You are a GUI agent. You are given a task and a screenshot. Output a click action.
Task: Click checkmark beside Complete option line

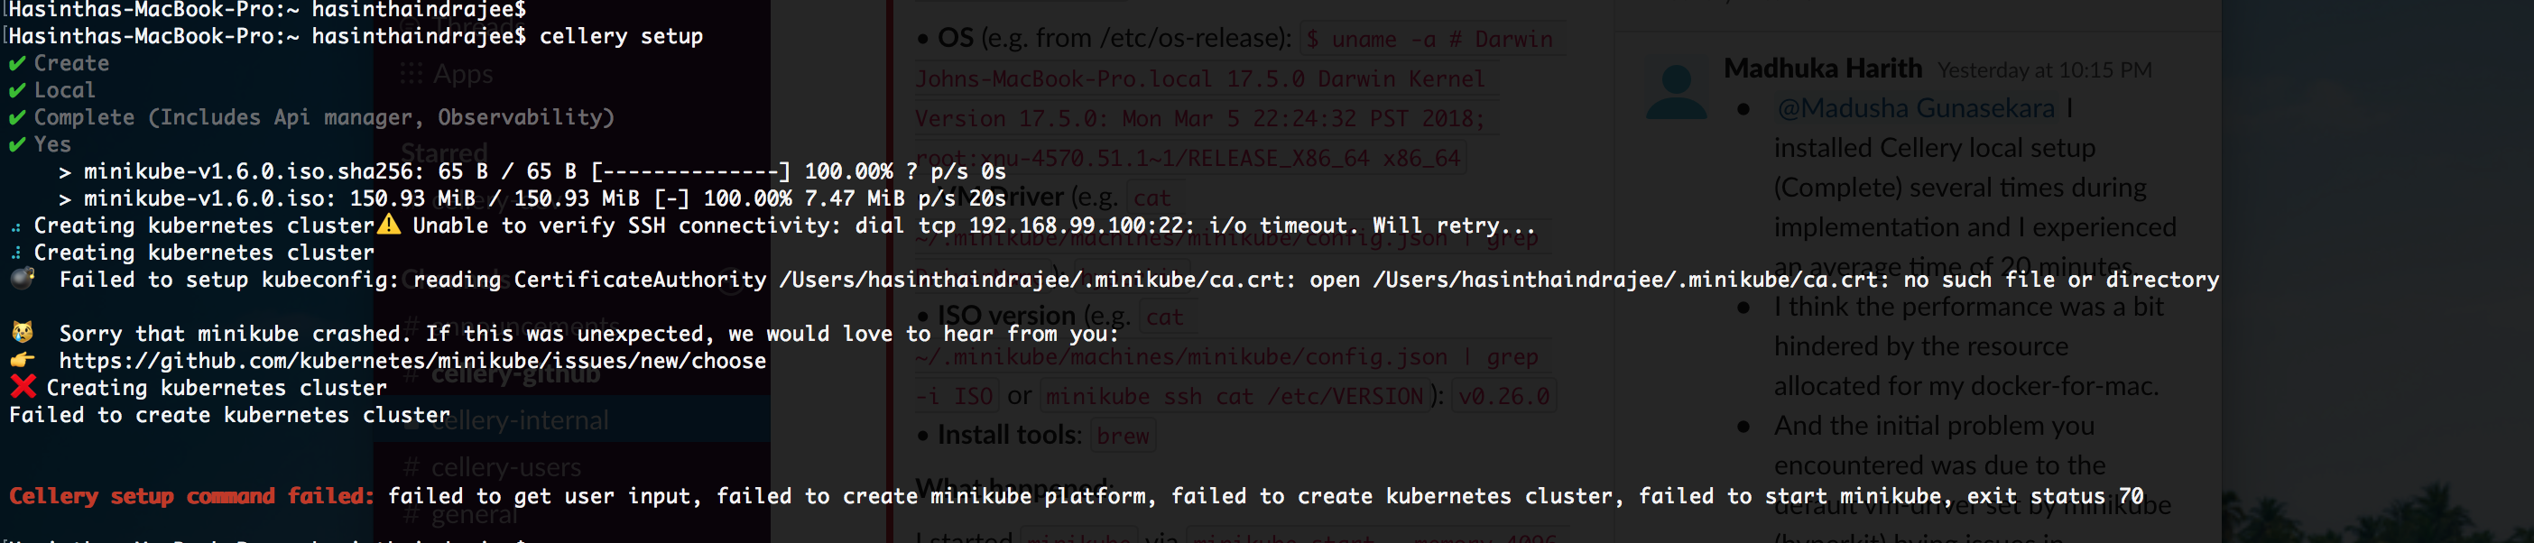point(17,118)
